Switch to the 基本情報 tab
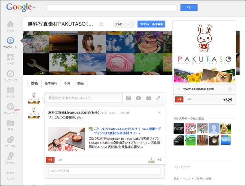 (x=51, y=83)
